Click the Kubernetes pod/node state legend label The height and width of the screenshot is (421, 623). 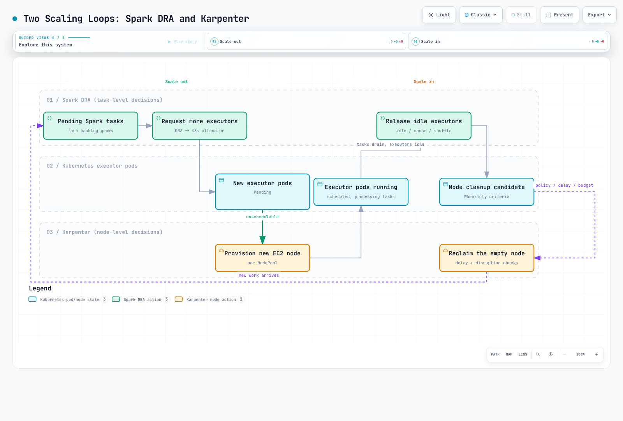(x=70, y=300)
